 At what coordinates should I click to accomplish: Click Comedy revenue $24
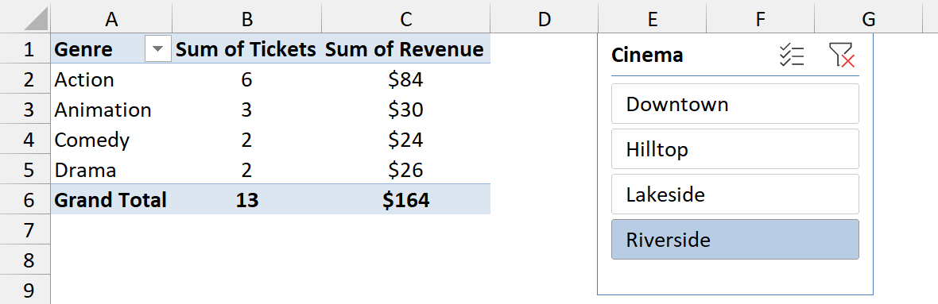click(406, 140)
